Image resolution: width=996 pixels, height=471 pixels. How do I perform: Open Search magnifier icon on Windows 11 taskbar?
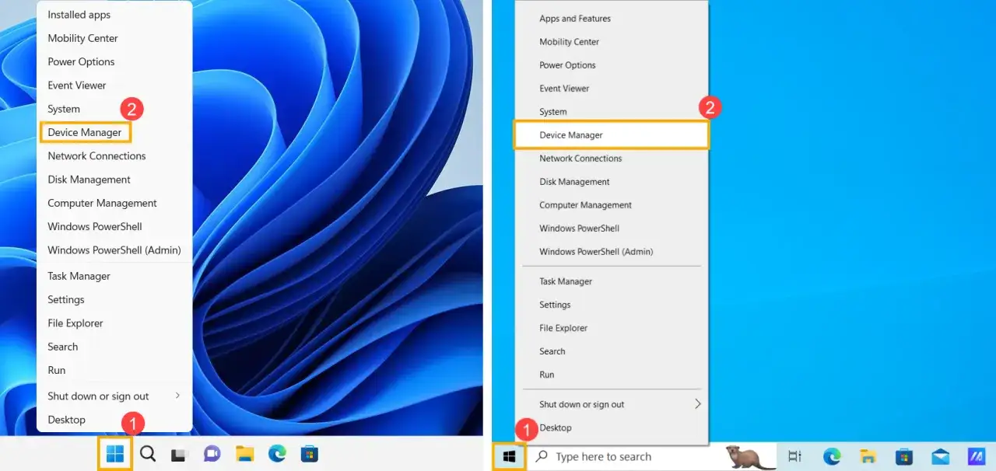(148, 454)
